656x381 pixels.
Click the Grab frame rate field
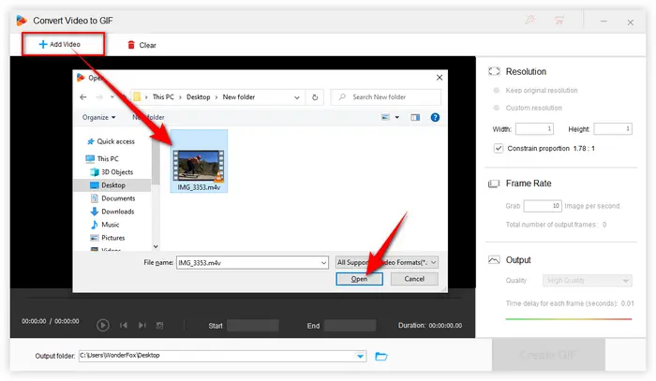[543, 206]
